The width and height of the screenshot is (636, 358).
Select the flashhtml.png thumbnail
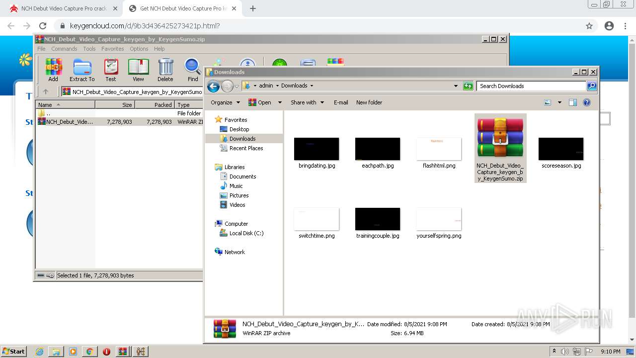click(439, 149)
